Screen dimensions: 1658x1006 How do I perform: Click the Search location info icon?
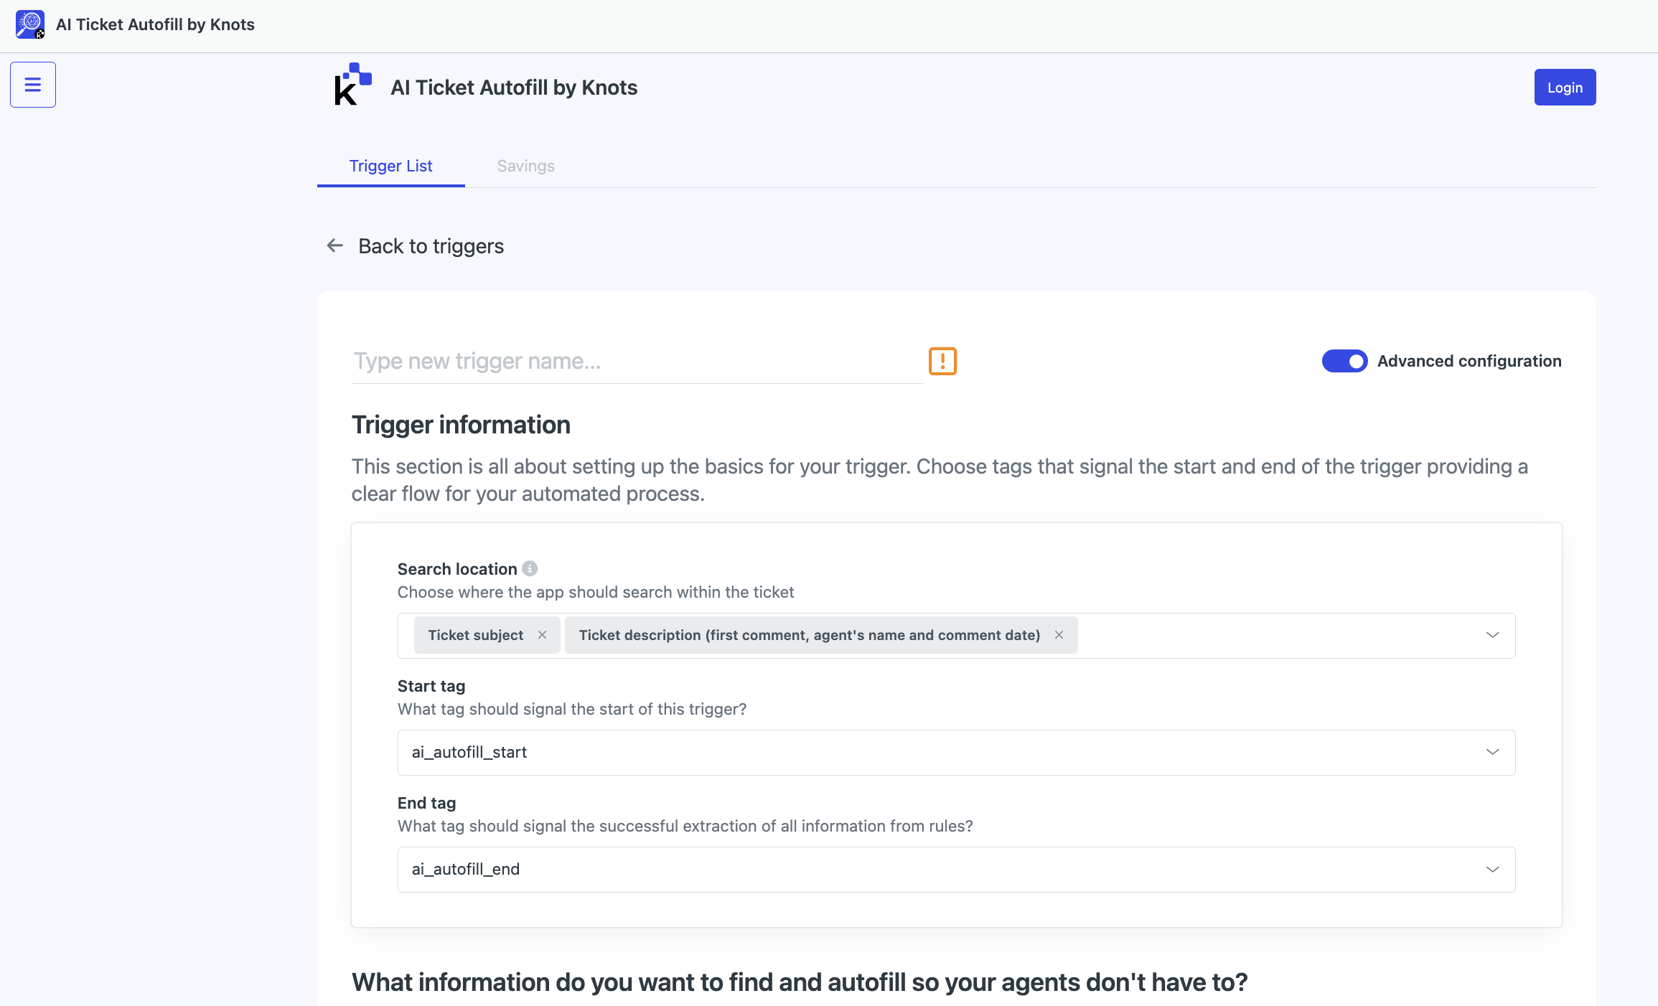530,568
